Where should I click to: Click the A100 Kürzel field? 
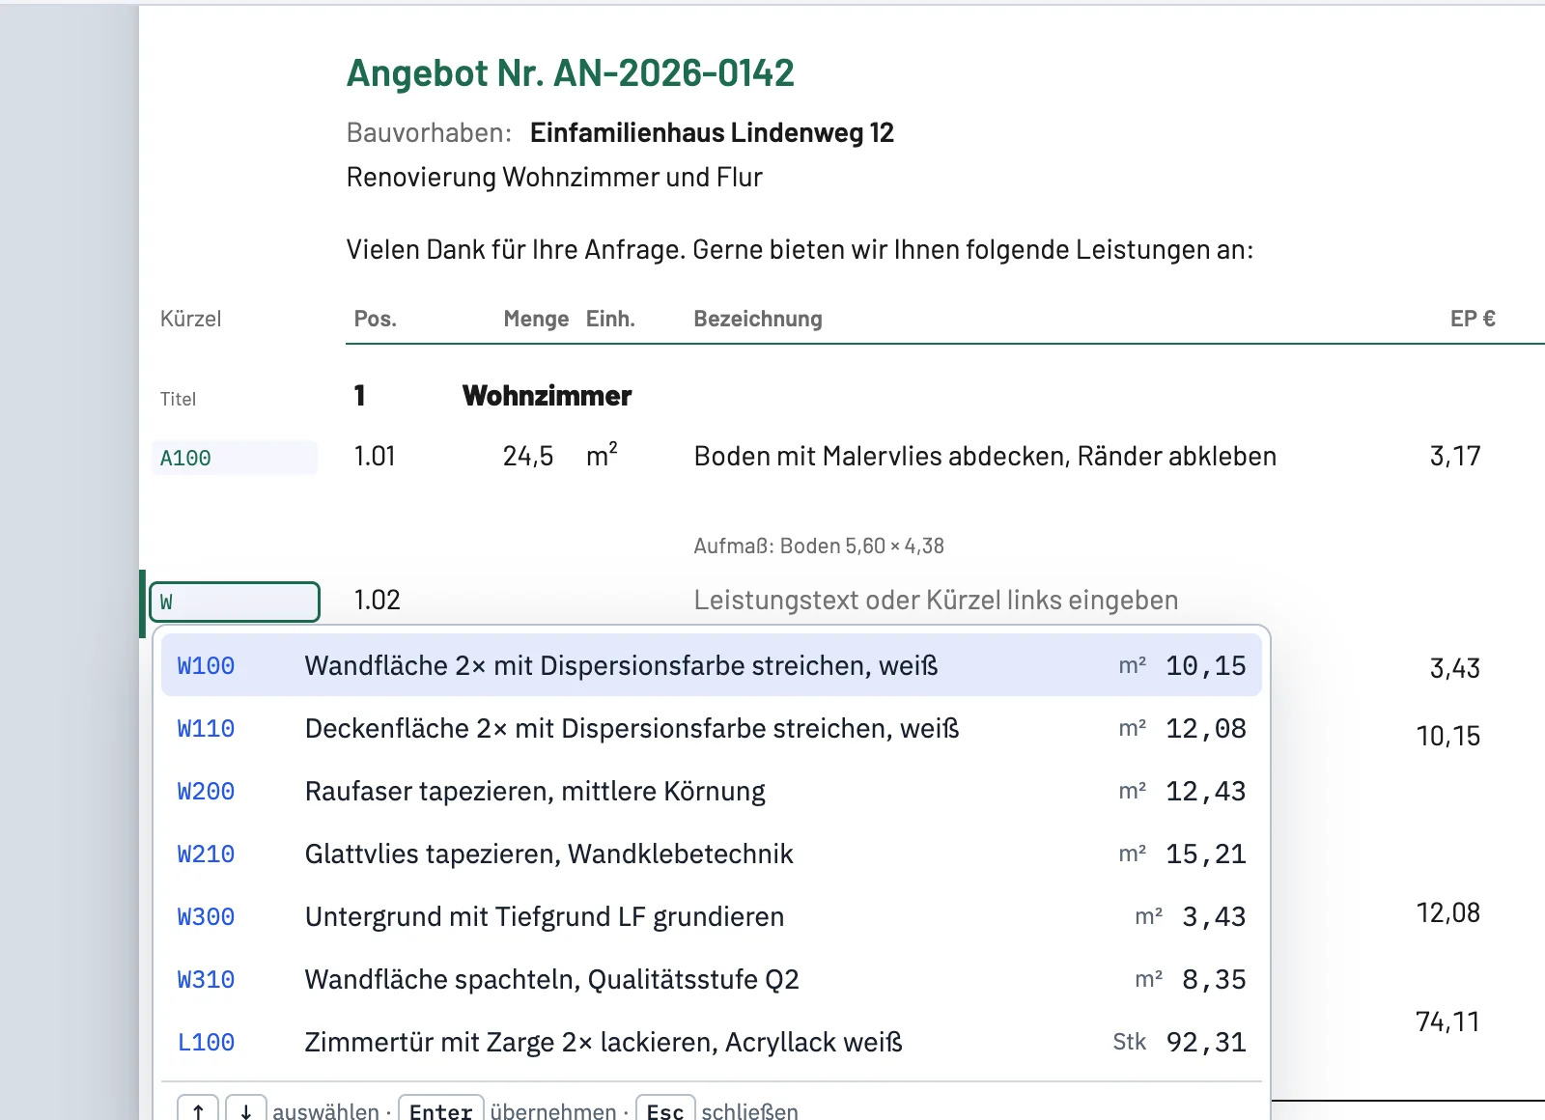235,458
